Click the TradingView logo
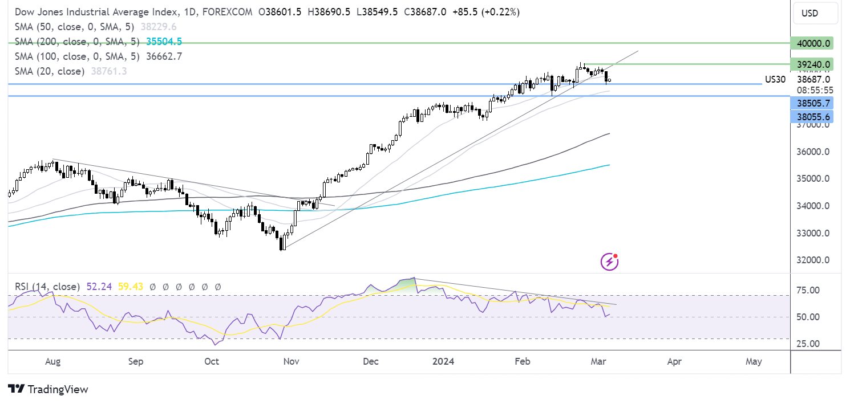The height and width of the screenshot is (404, 850). click(48, 389)
